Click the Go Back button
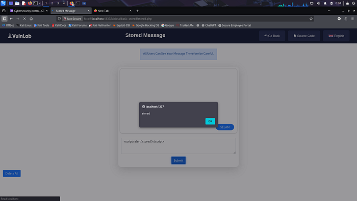This screenshot has height=201, width=357. [272, 36]
